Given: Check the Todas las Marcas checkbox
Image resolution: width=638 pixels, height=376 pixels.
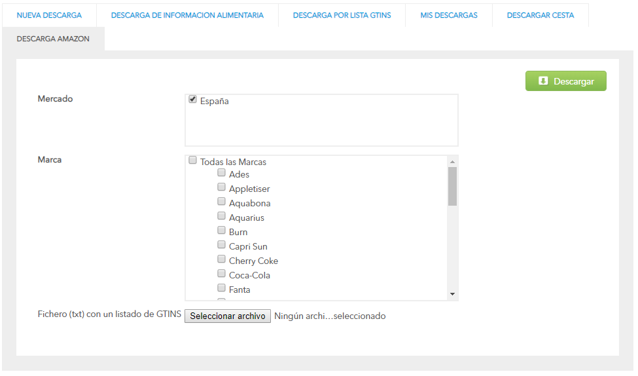Looking at the screenshot, I should point(193,160).
